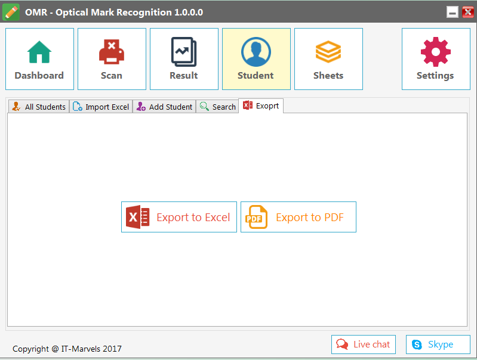The height and width of the screenshot is (360, 477).
Task: Open the Search tab
Action: click(x=217, y=107)
